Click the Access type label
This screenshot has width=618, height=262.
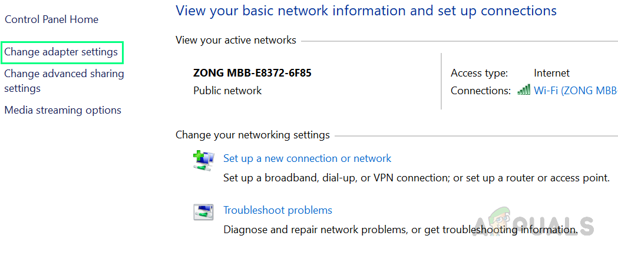click(x=479, y=74)
